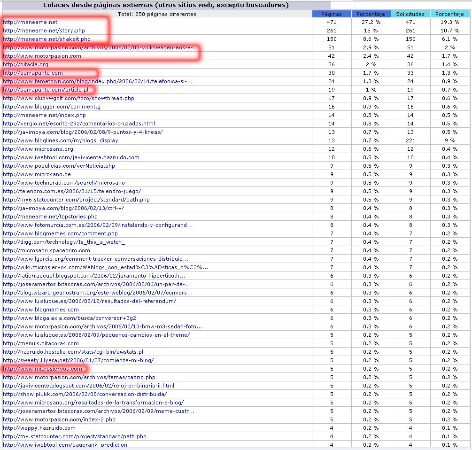Screen dimensions: 472x450
Task: Follow the meneame.net/topstories.php link
Action: [x=50, y=216]
